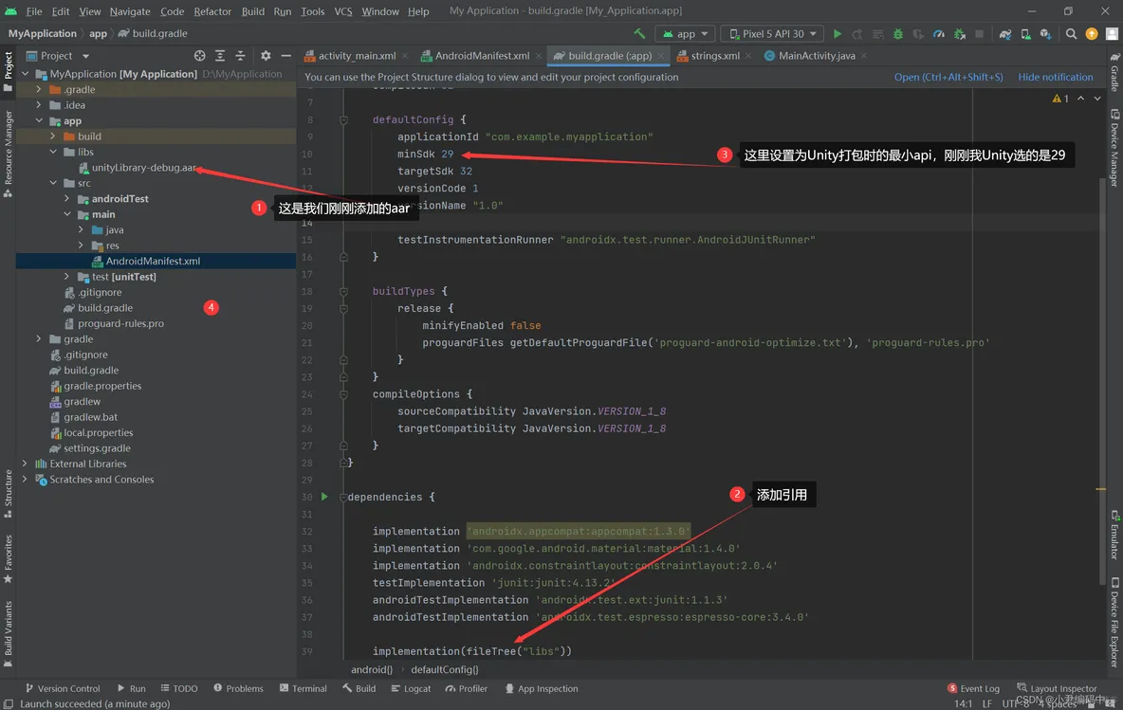Viewport: 1123px width, 710px height.
Task: Click the Make Project hammer icon
Action: 639,33
